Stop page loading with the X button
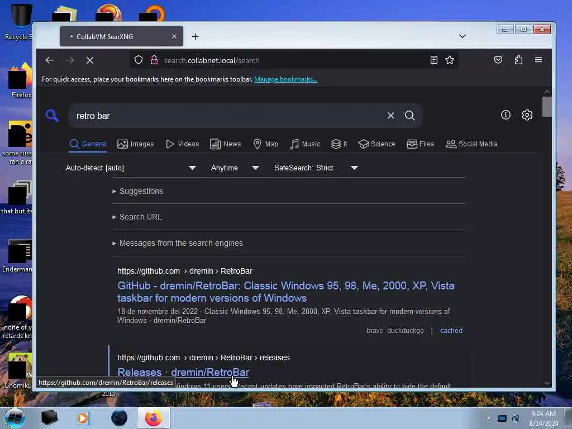 coord(90,60)
